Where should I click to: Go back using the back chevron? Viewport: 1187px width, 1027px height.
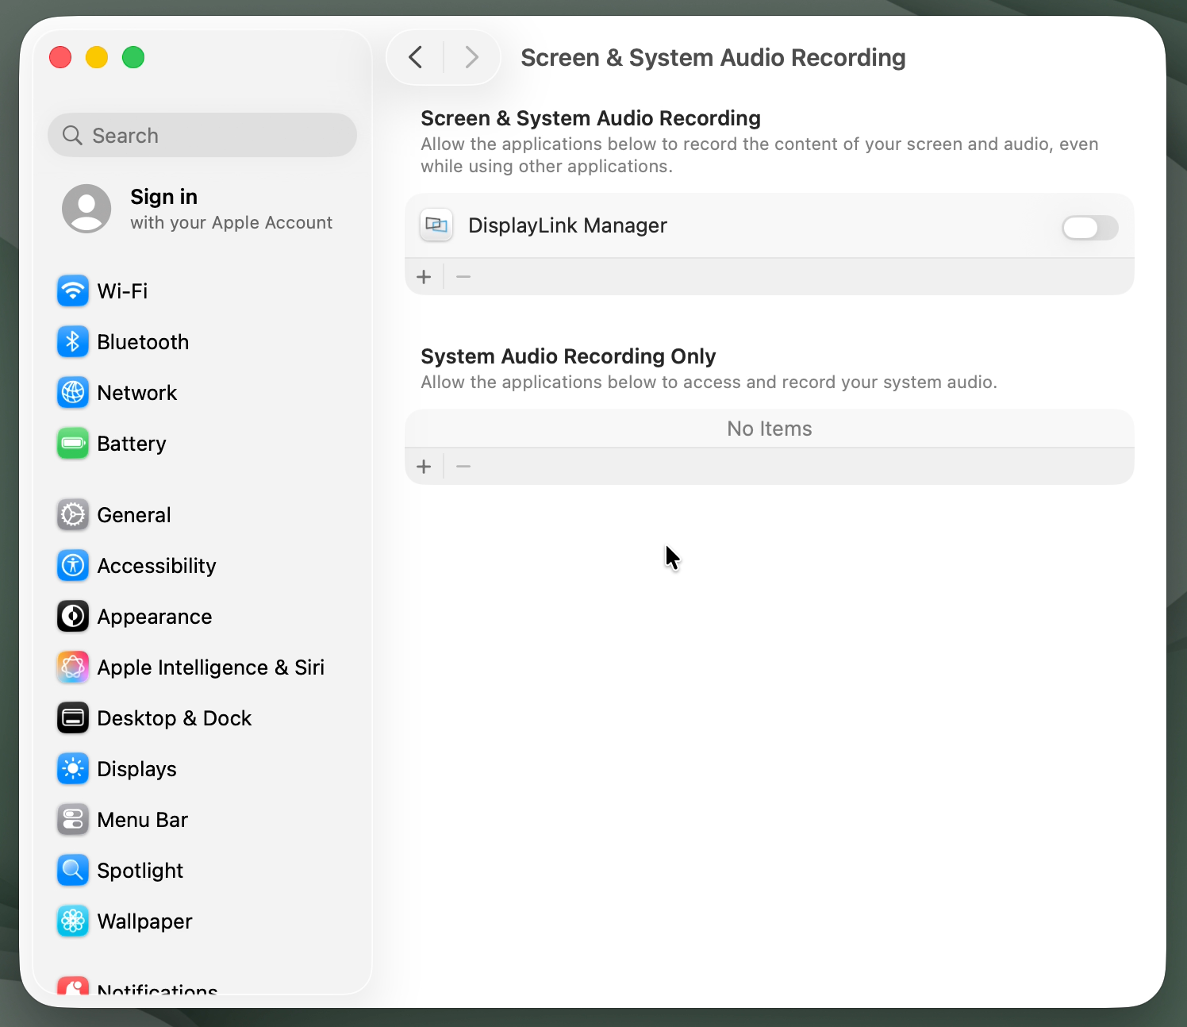tap(414, 57)
